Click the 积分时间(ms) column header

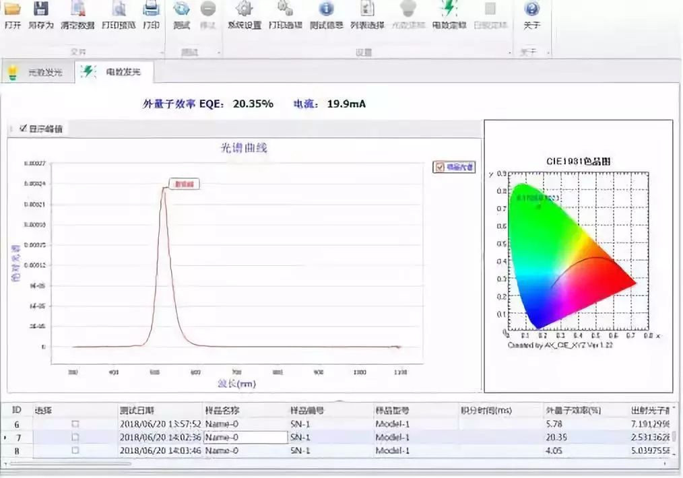point(501,410)
